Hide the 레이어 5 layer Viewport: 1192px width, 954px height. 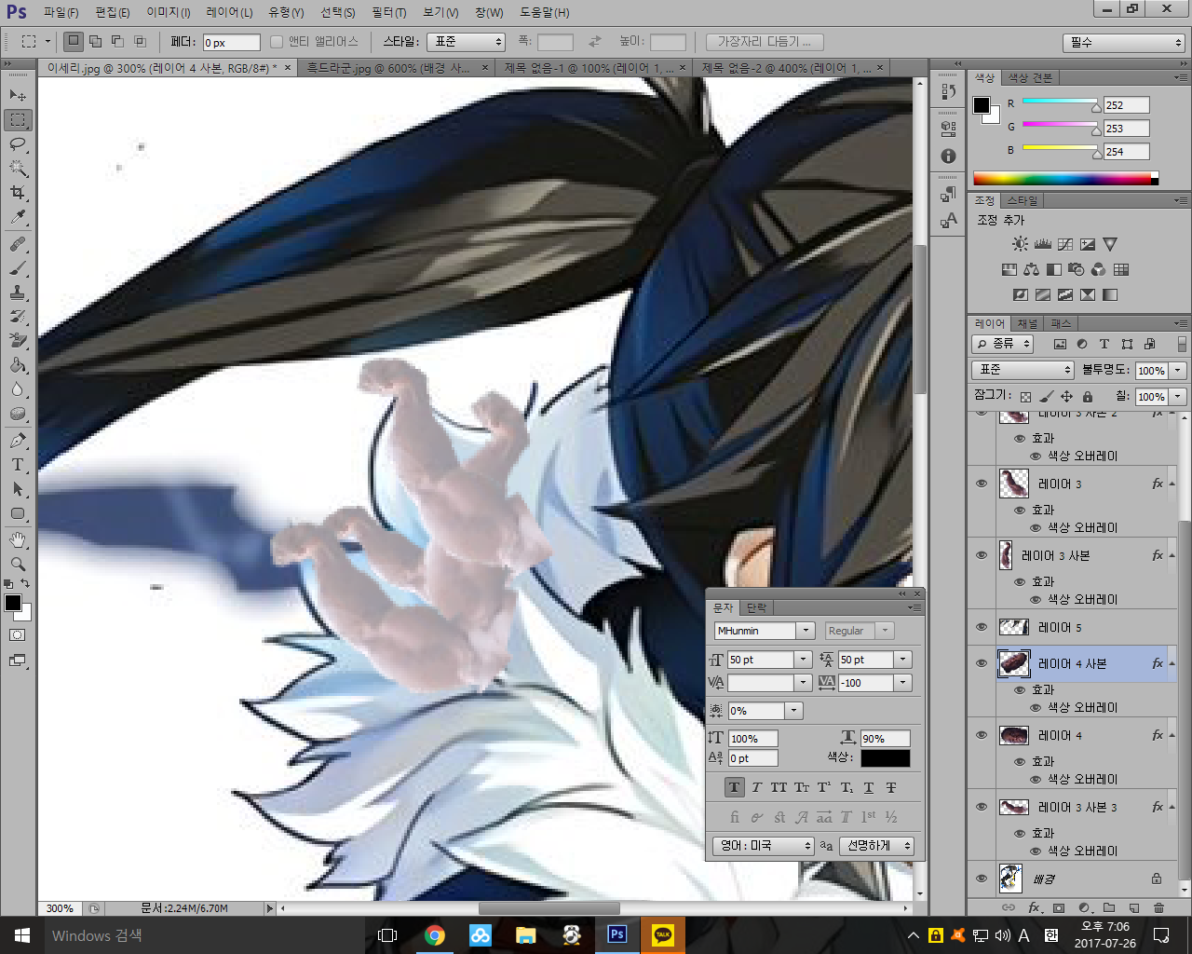click(x=982, y=627)
